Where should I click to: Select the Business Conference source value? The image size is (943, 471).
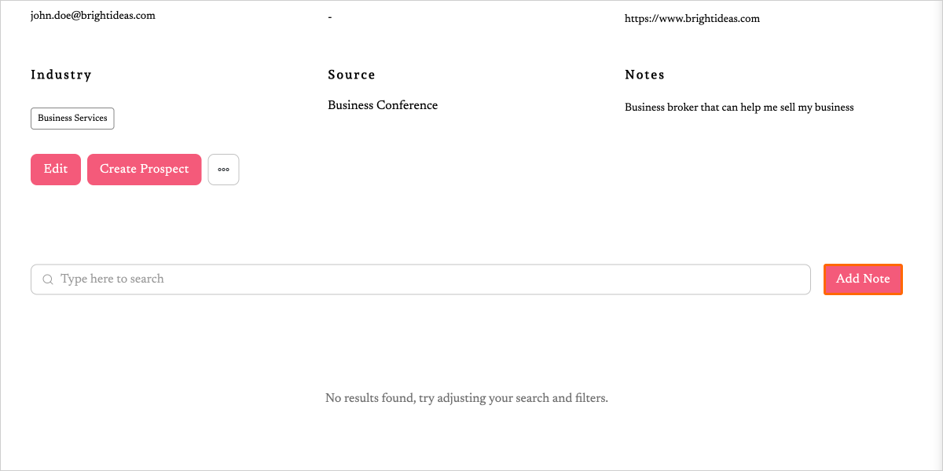click(x=383, y=105)
